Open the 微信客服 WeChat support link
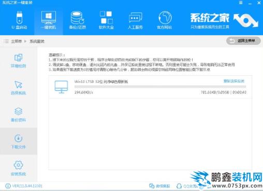Image resolution: width=263 pixels, height=191 pixels. coord(159,186)
